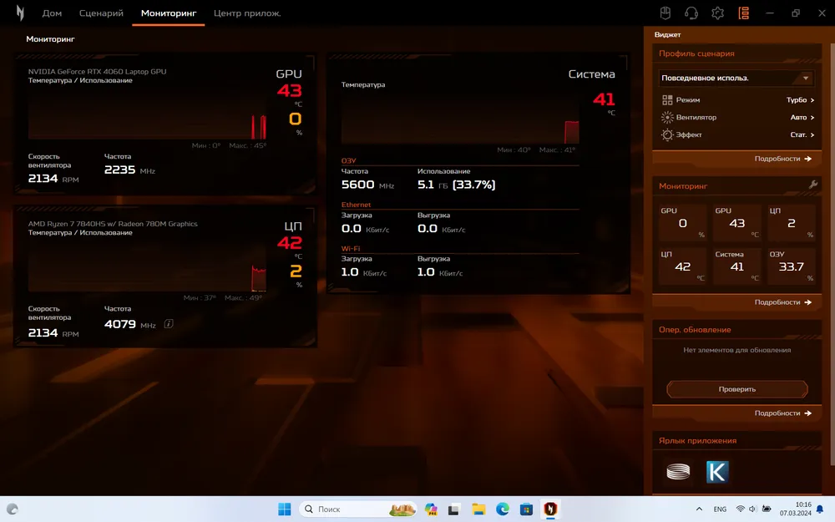Click the 5.1 ГБ (33.7%) usage value
The height and width of the screenshot is (522, 835).
point(457,185)
